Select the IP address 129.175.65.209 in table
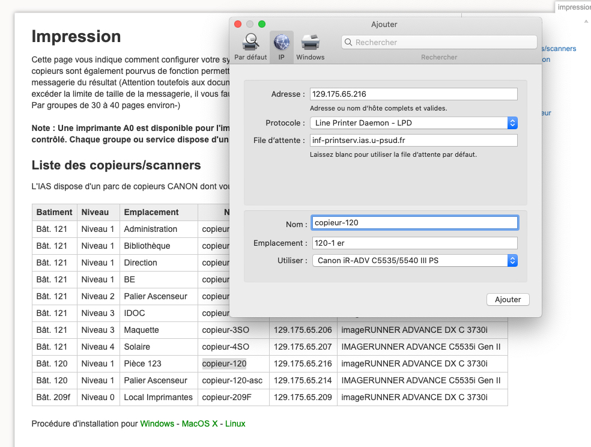 (303, 397)
